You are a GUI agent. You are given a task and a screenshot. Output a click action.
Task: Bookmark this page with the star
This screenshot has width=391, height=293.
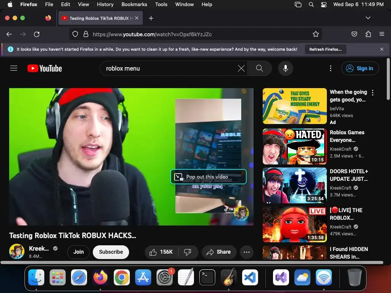coord(316,34)
